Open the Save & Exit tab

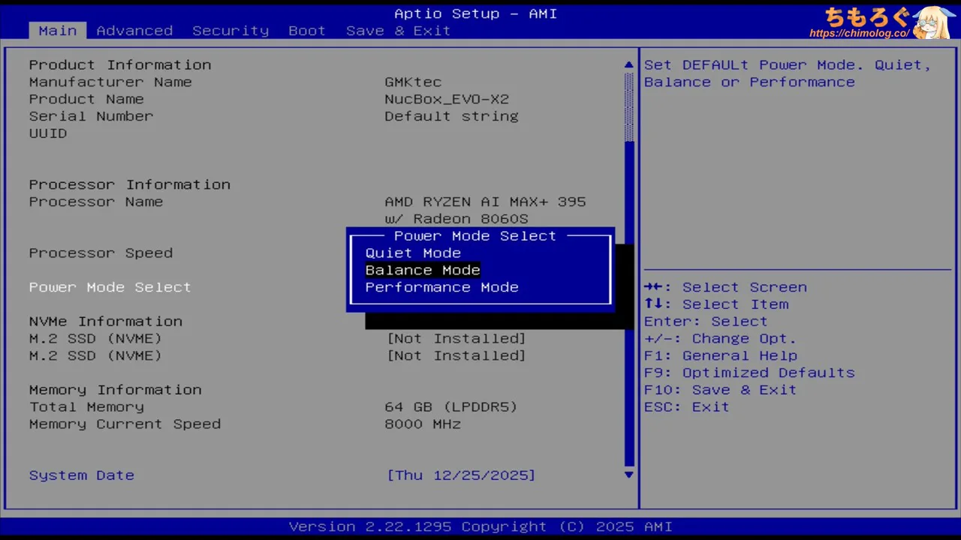398,31
